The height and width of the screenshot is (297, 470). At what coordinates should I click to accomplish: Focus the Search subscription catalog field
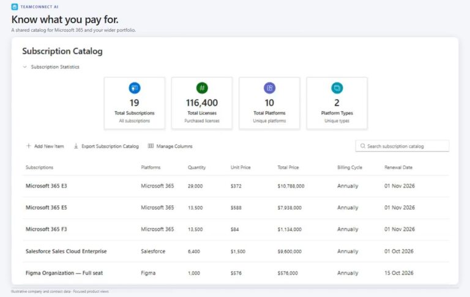[402, 146]
